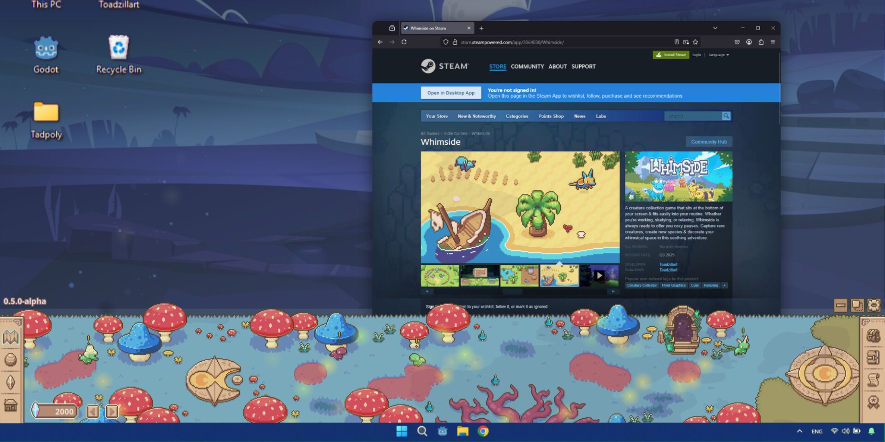Toggle reader view in address bar
The image size is (885, 442).
coord(677,42)
